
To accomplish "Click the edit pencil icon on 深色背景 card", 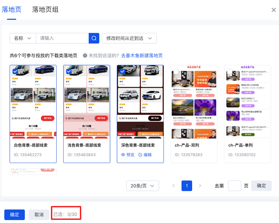I will tap(140, 155).
